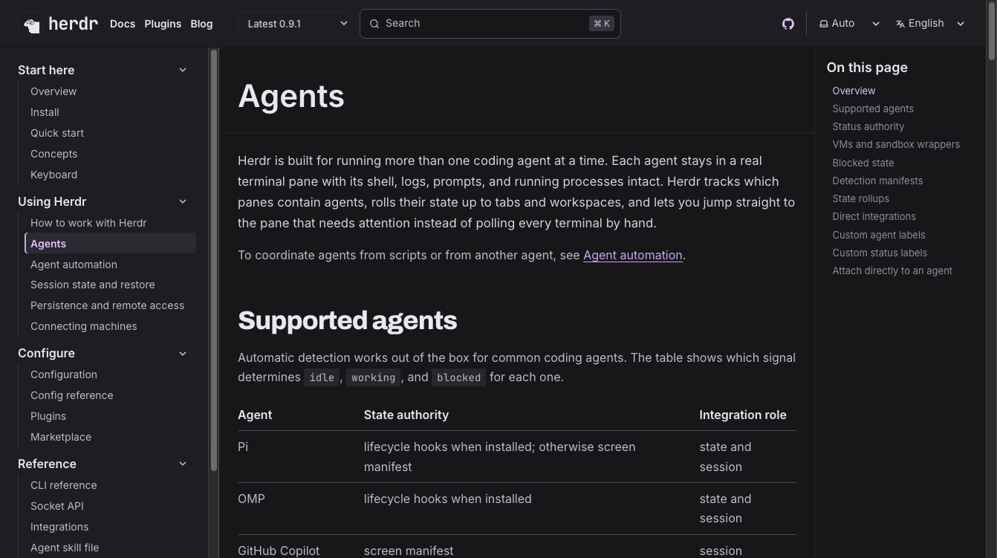Open the Quick start page
Screen dimensions: 997x558
click(57, 133)
